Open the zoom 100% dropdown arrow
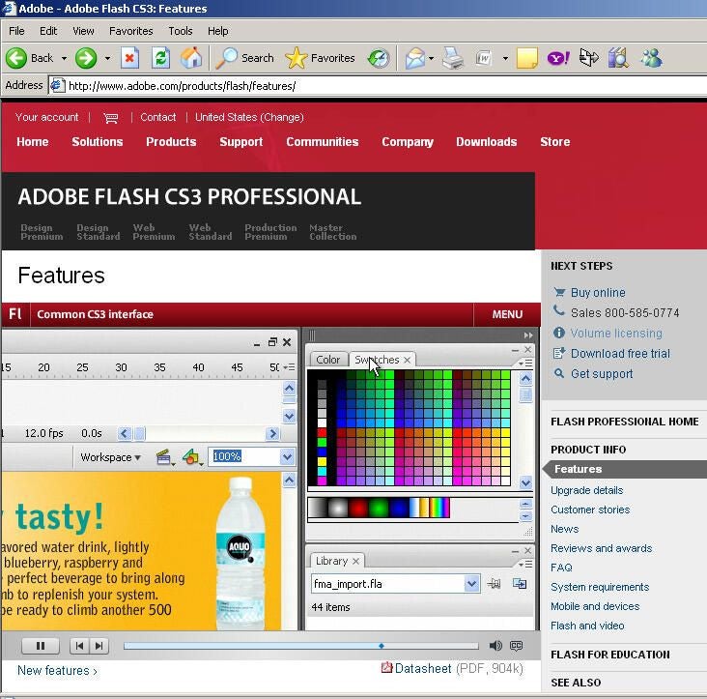This screenshot has width=707, height=699. [287, 456]
